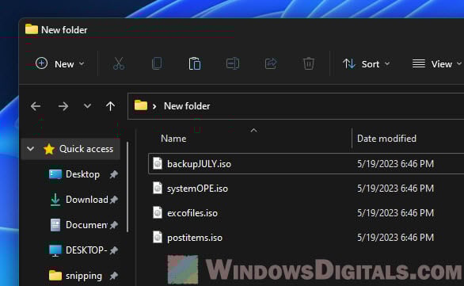464x286 pixels.
Task: Click the Share toolbar icon
Action: pos(271,63)
